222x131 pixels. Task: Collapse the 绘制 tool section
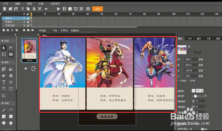pyautogui.click(x=2, y=103)
